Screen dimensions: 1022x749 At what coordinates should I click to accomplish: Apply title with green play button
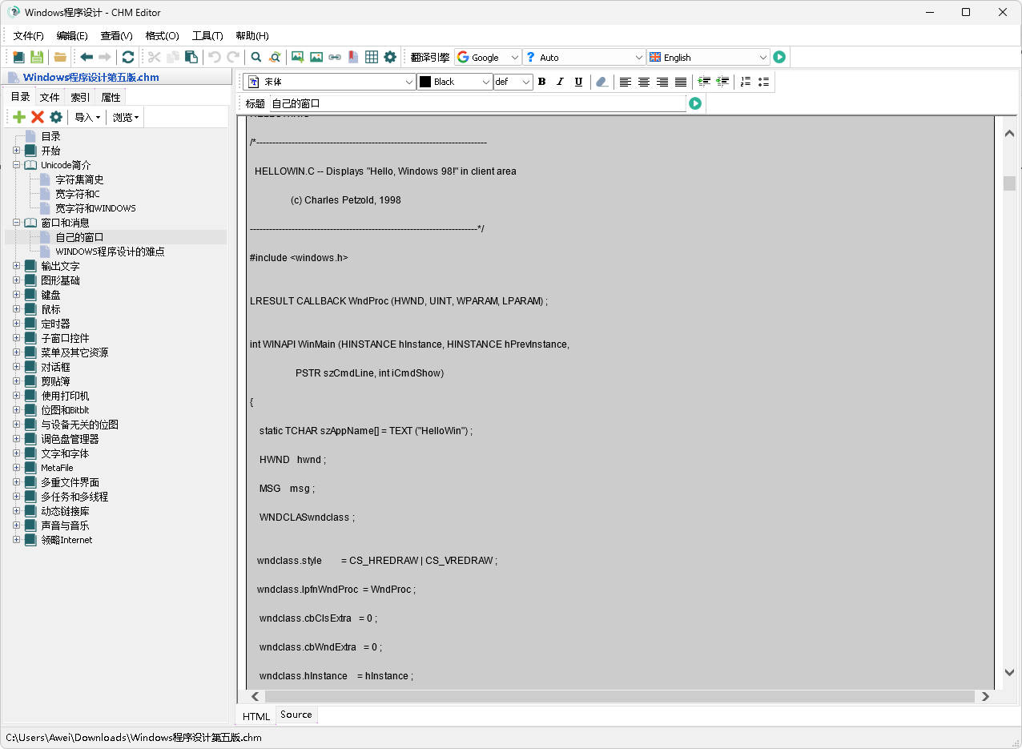pyautogui.click(x=695, y=103)
